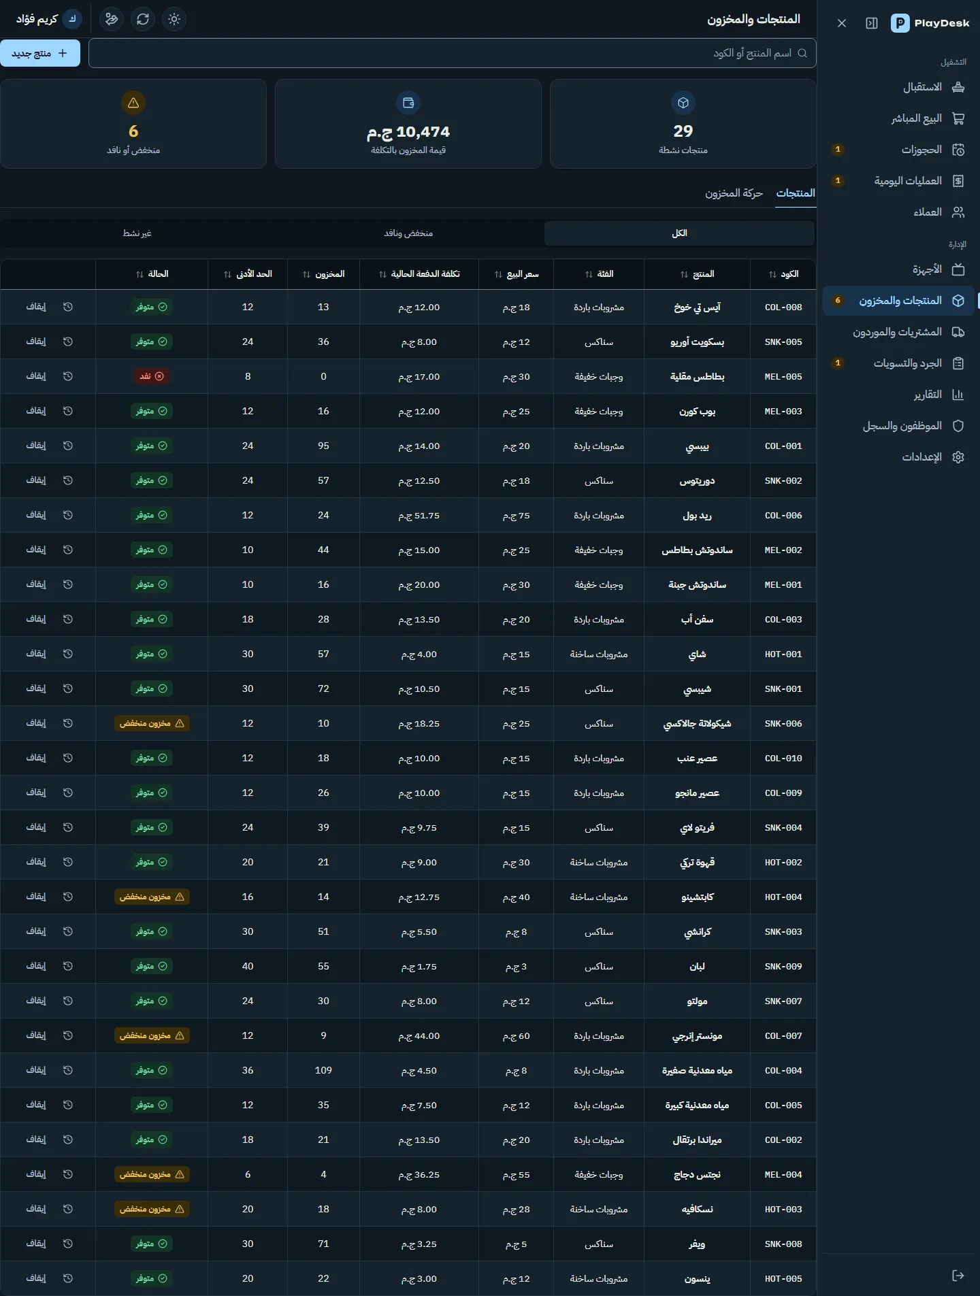
Task: Open the كريم فؤاد user menu
Action: [48, 19]
